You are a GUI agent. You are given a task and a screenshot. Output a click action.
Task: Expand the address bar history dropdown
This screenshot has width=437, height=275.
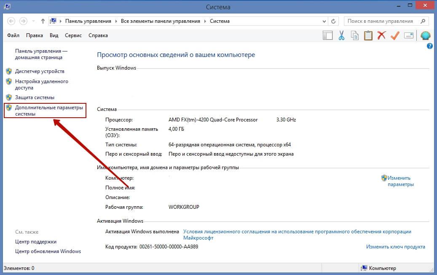pyautogui.click(x=324, y=21)
